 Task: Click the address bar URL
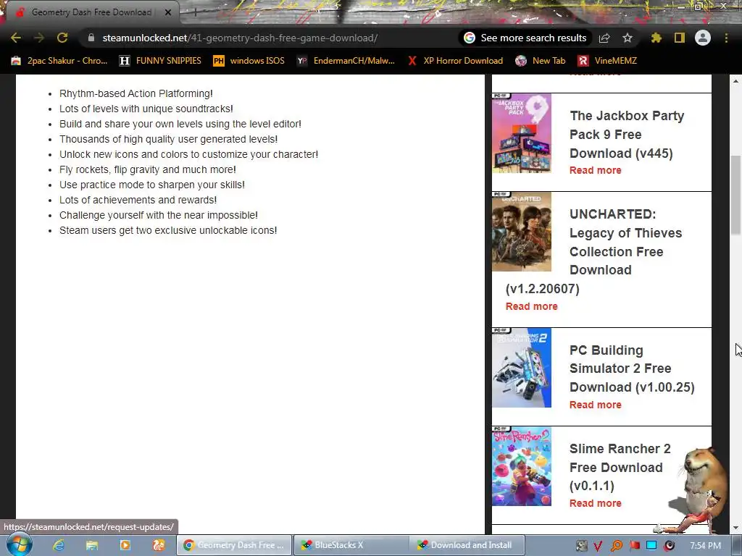tap(240, 38)
